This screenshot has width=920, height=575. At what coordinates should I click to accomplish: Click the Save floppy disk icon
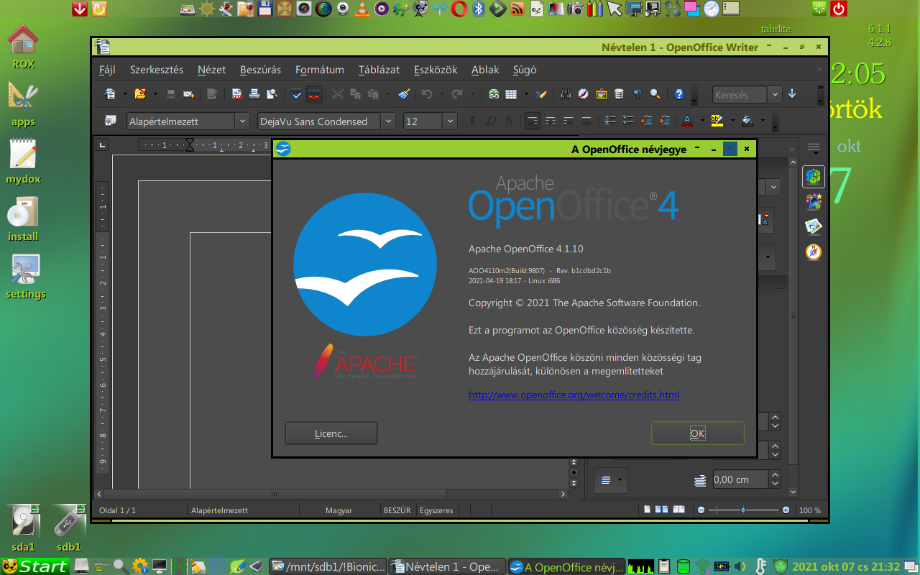(x=171, y=94)
